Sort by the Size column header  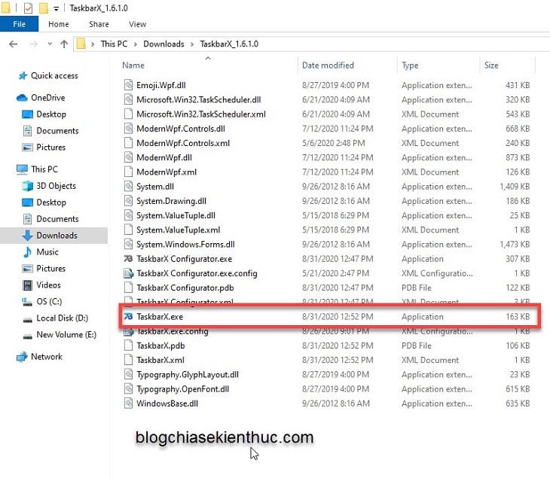coord(491,65)
